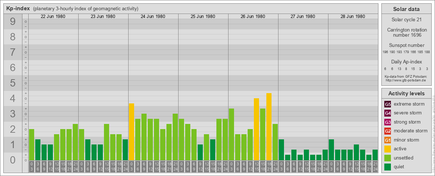Click the green bar for 23 Jun 12-15h
The image size is (435, 176).
coord(107,142)
